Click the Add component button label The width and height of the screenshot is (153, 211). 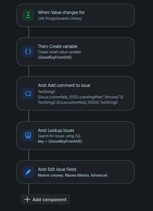tap(49, 200)
